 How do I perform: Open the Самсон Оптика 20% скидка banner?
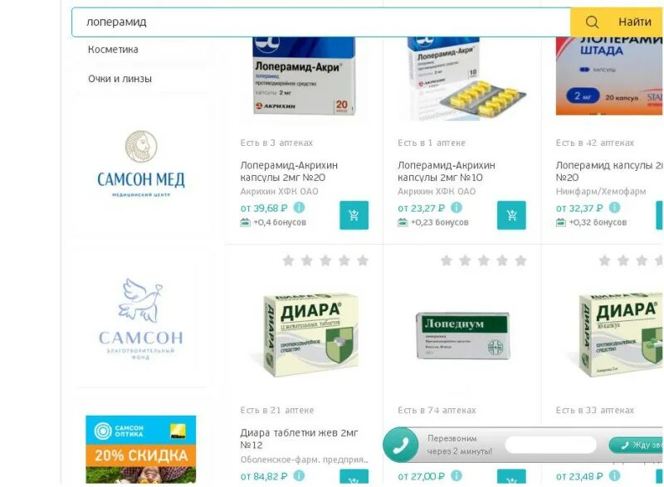141,450
